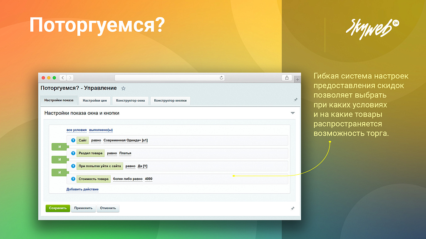Switch to the Настройки цен tab
The width and height of the screenshot is (426, 239).
click(94, 100)
